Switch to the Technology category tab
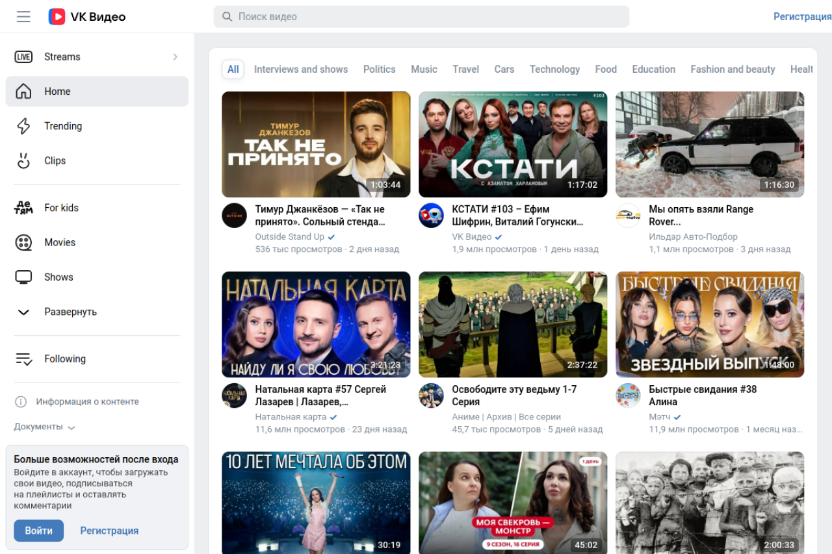 (554, 69)
